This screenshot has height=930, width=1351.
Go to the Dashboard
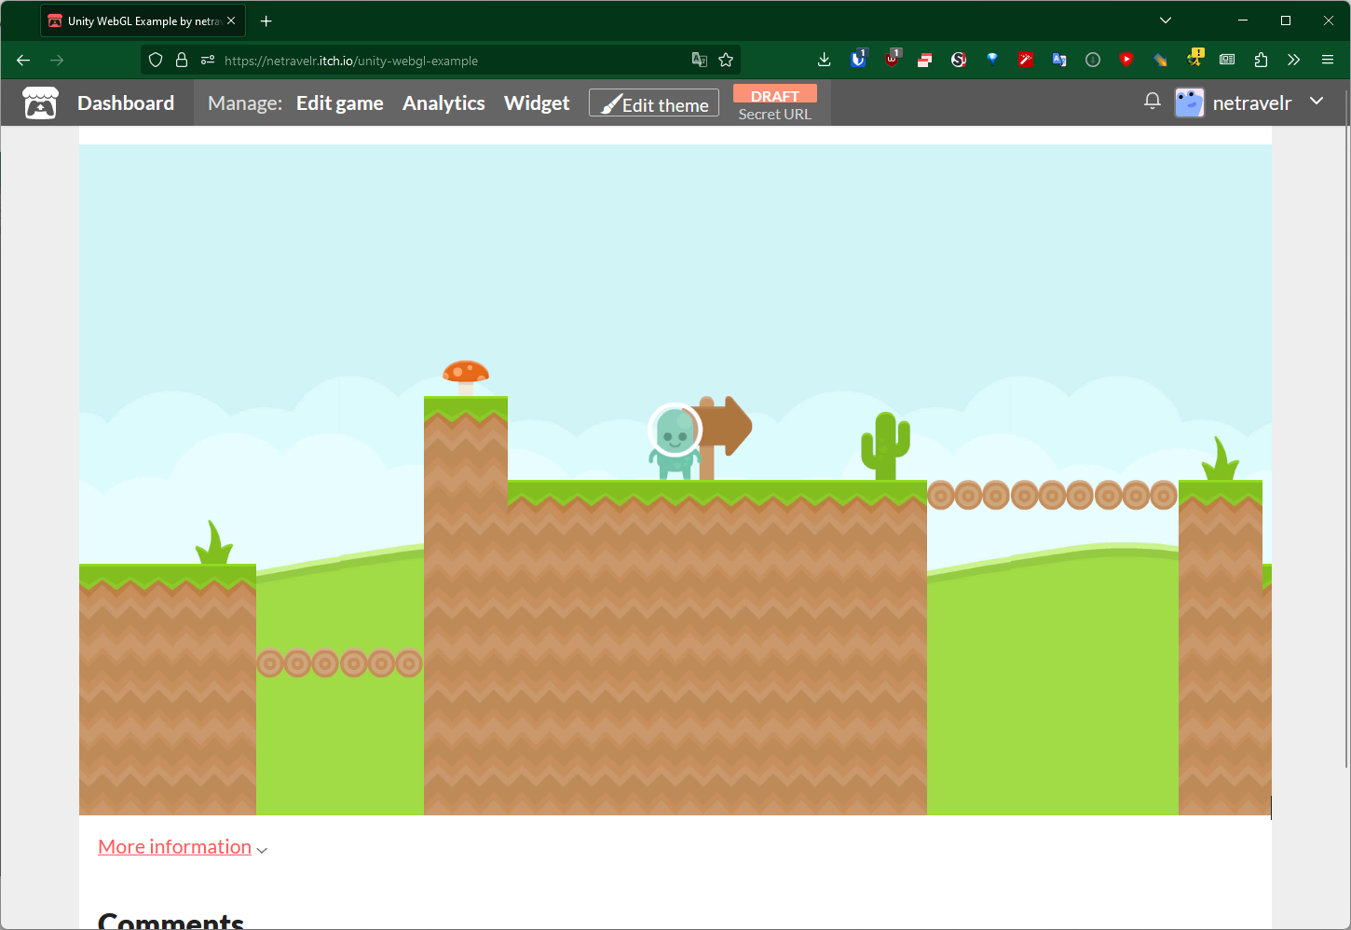(x=126, y=103)
